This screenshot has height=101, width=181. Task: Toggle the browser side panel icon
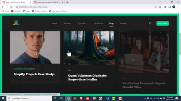pyautogui.click(x=169, y=7)
